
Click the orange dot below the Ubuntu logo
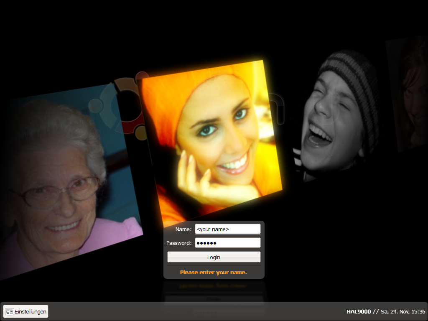pos(141,132)
